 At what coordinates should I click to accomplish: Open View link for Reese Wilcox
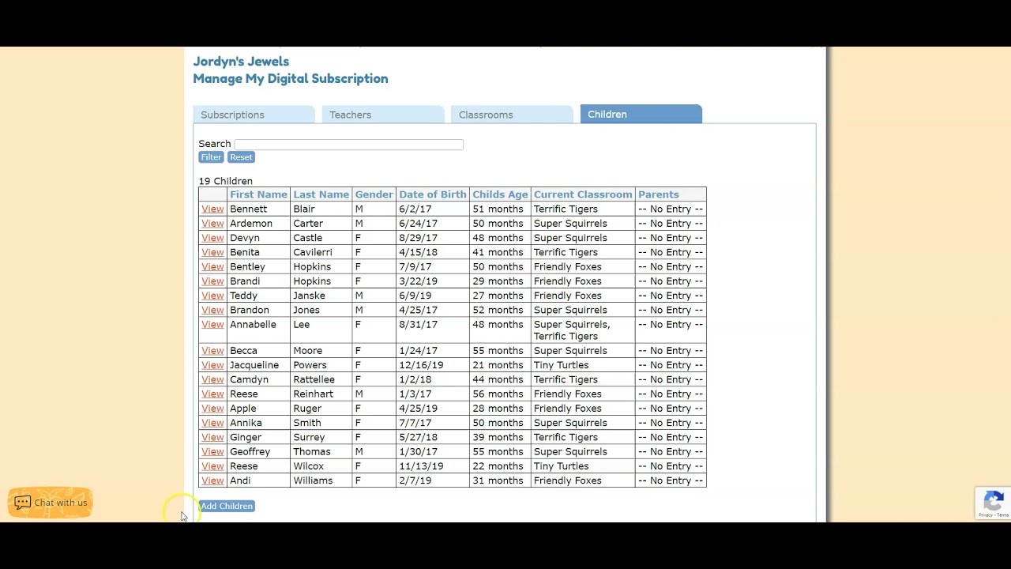[x=212, y=466]
